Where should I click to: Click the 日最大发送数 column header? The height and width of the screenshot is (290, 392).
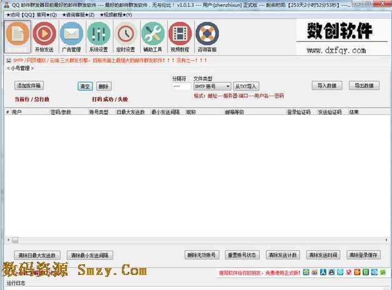point(133,112)
